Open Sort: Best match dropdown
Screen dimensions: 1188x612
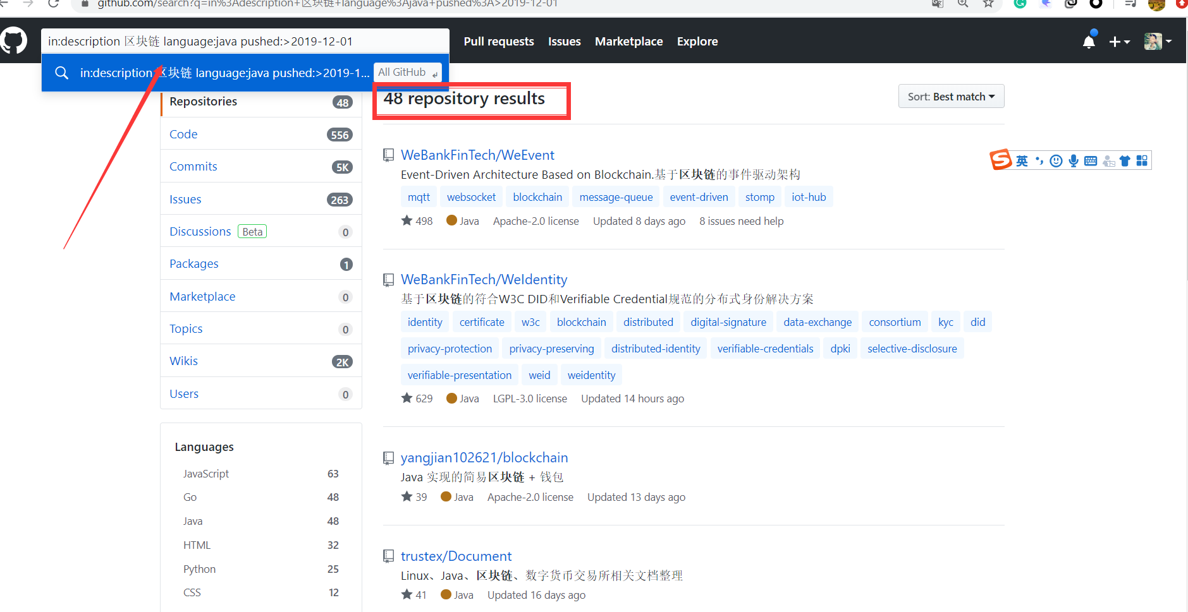tap(951, 97)
